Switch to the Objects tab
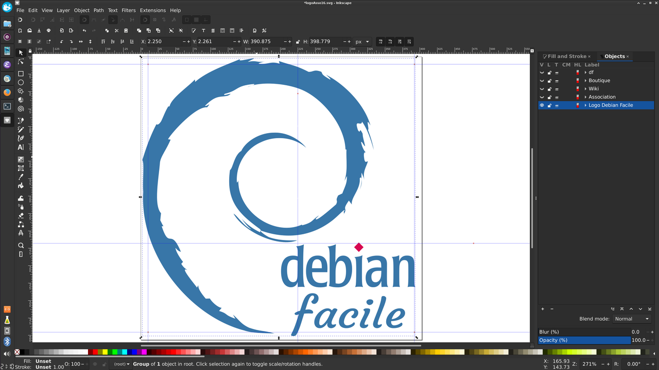 click(x=615, y=56)
